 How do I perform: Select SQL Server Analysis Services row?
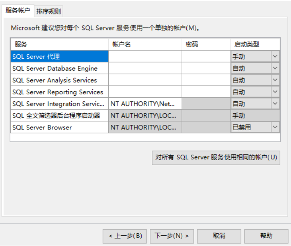pyautogui.click(x=60, y=80)
